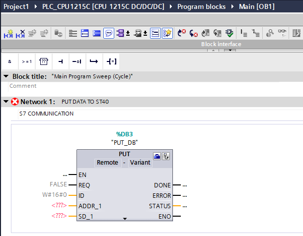Image resolution: width=303 pixels, height=236 pixels.
Task: Click the insert network icon
Action: pos(9,33)
